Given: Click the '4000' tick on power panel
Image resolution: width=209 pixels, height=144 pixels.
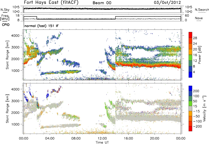Looking at the screenshot, I should tap(15, 36).
